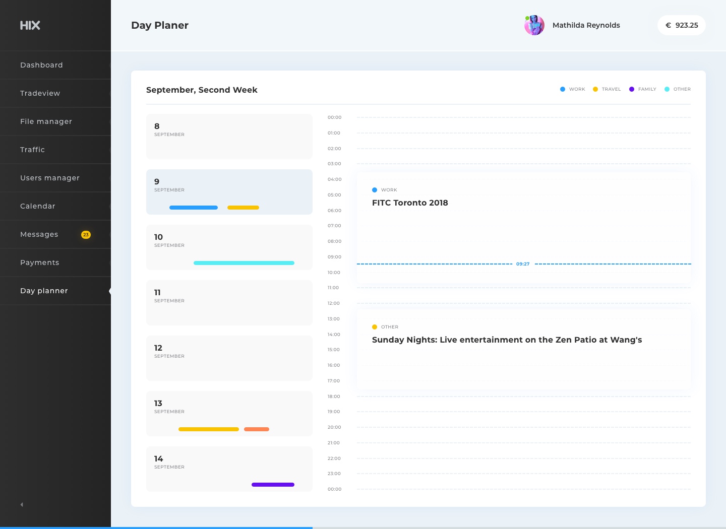Click the 09:27 current time marker
Image resolution: width=726 pixels, height=529 pixels.
[x=523, y=264]
